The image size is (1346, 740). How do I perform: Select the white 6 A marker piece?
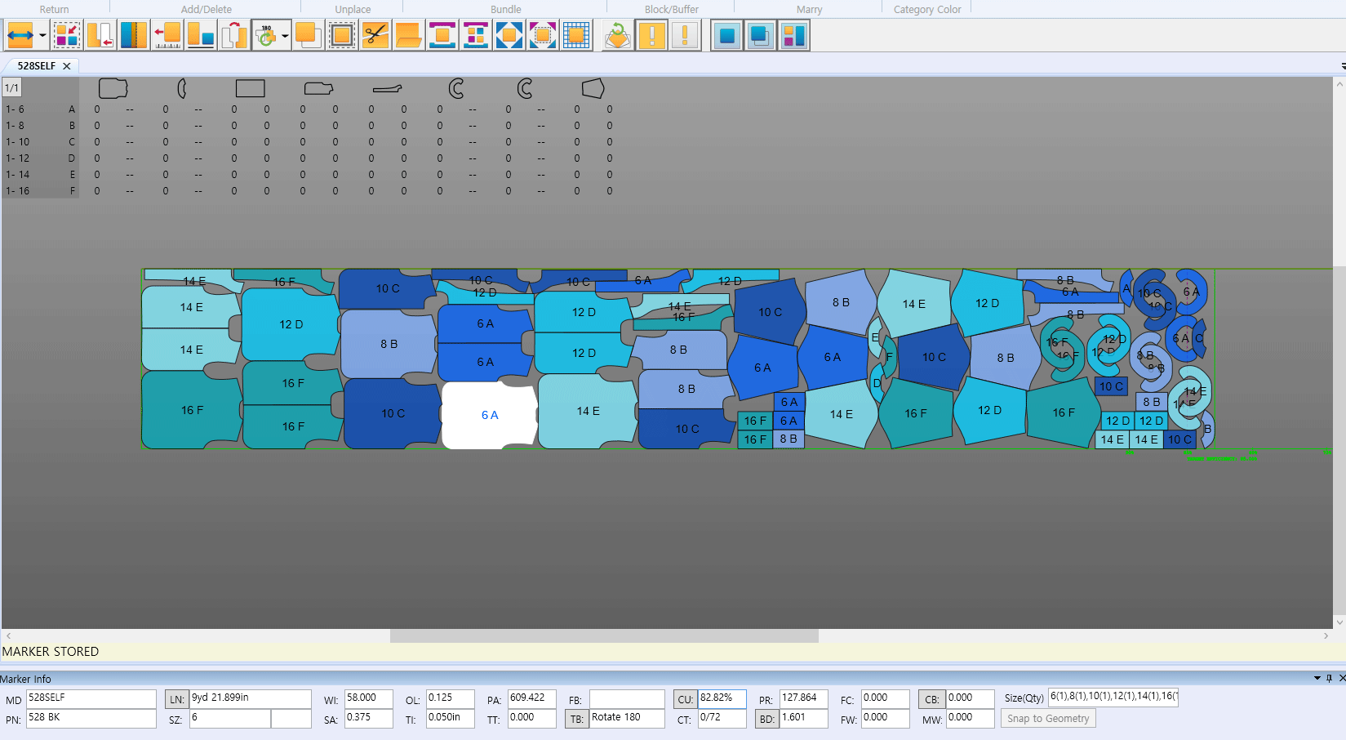489,415
